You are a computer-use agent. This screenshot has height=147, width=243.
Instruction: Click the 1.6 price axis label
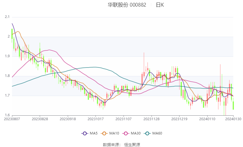7,115
